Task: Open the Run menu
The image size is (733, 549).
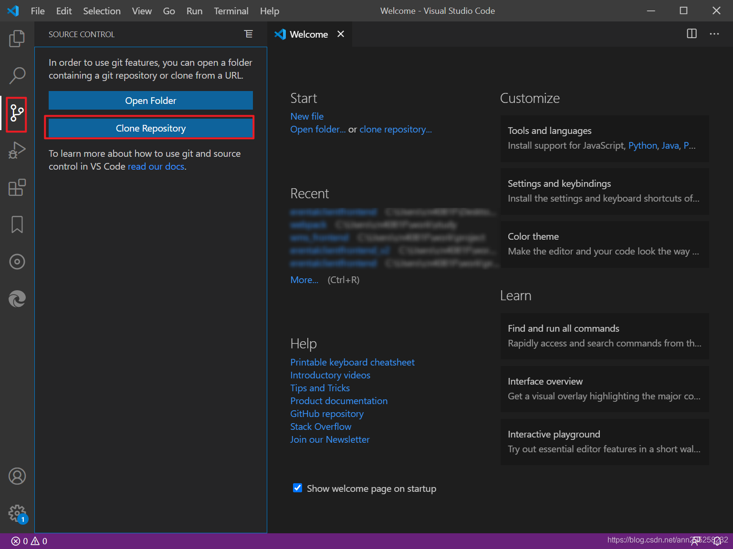Action: point(194,10)
